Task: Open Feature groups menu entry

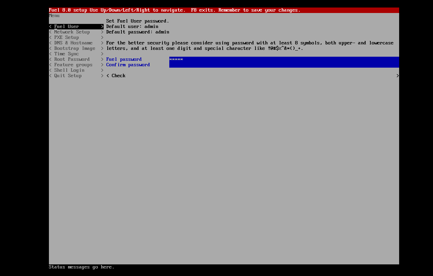Action: tap(76, 65)
